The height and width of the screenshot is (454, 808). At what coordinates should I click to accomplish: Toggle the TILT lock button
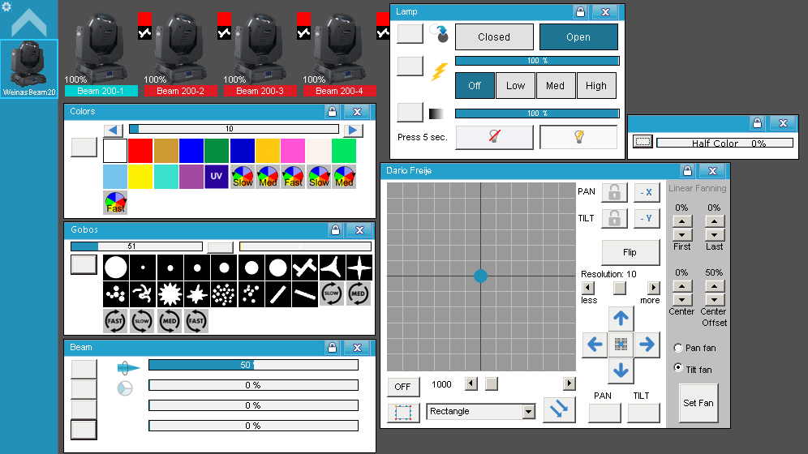[614, 219]
